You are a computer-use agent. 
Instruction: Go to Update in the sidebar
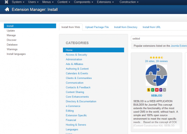click(11, 30)
